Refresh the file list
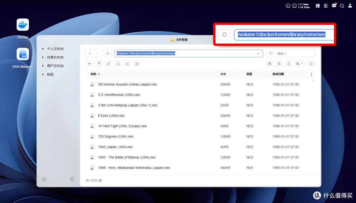 tap(107, 54)
